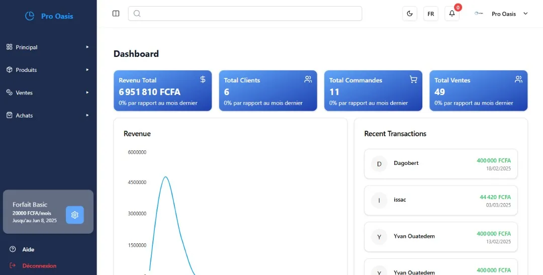Open the Dagobert transaction name
This screenshot has width=543, height=275.
point(406,163)
